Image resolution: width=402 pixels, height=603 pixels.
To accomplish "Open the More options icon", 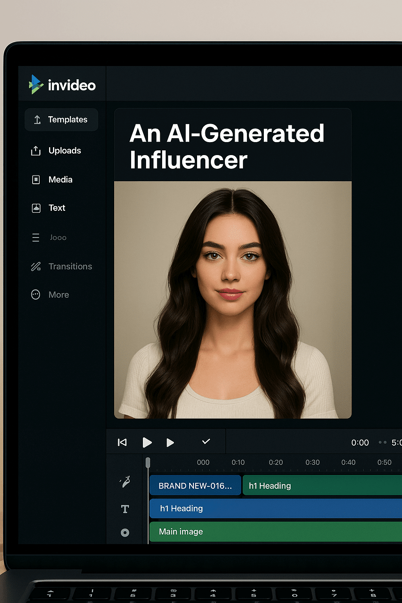I will [x=36, y=295].
